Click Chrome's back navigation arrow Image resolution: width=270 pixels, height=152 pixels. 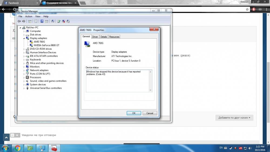(4, 9)
